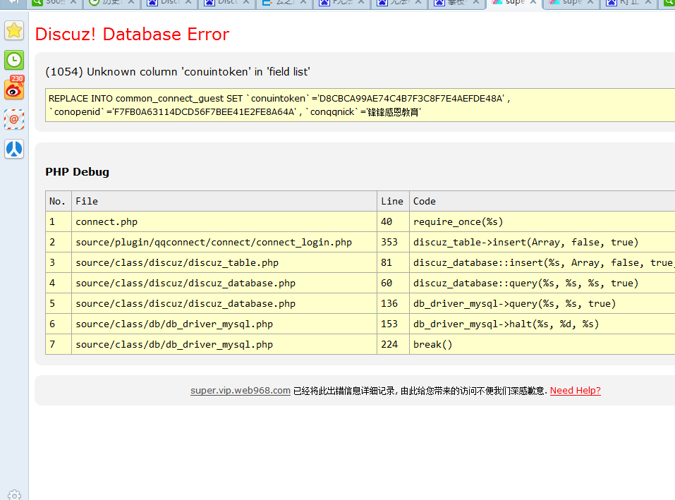Click row number 3 in the No. column
The image size is (675, 500).
click(59, 262)
